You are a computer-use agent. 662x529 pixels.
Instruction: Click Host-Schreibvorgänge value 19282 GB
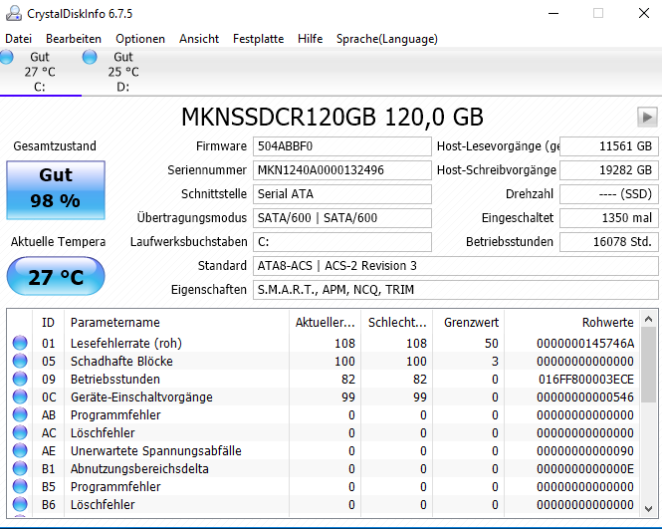(x=609, y=169)
